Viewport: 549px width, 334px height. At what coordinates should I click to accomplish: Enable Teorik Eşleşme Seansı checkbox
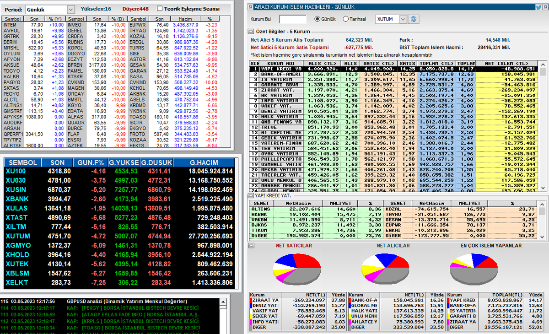coord(160,8)
